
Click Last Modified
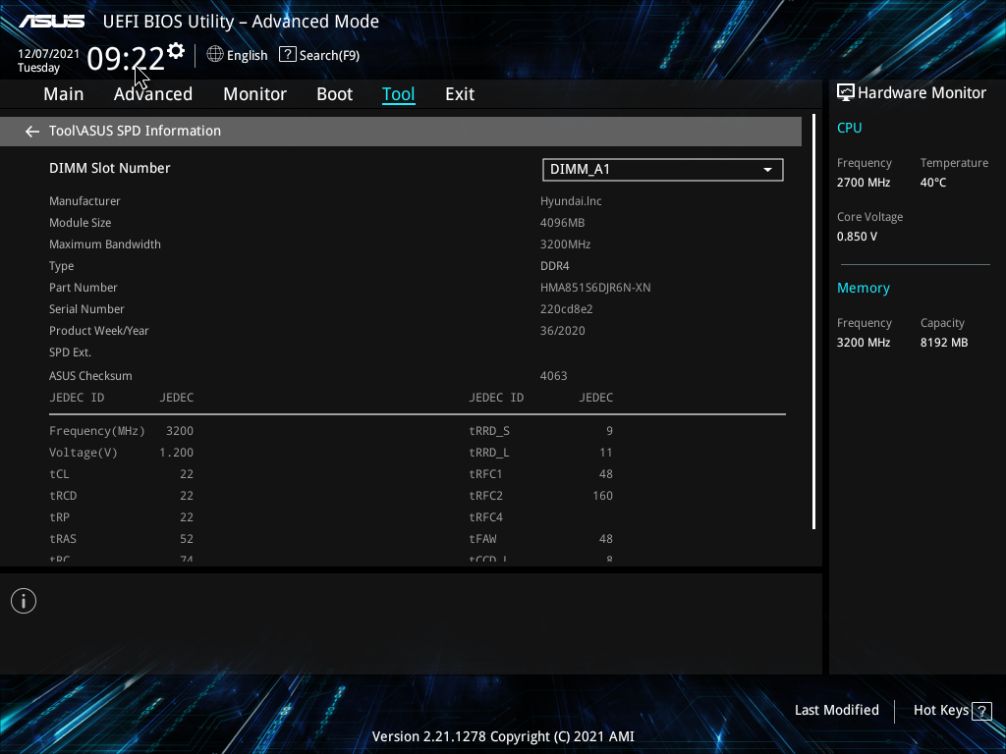[x=837, y=710]
